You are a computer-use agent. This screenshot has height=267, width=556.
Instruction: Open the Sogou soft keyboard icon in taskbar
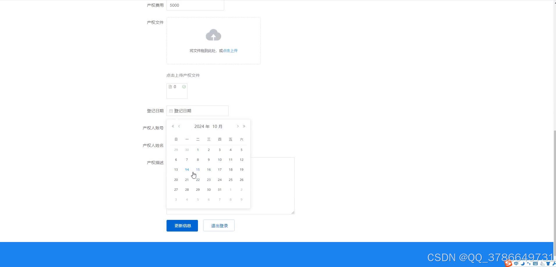tap(536, 264)
